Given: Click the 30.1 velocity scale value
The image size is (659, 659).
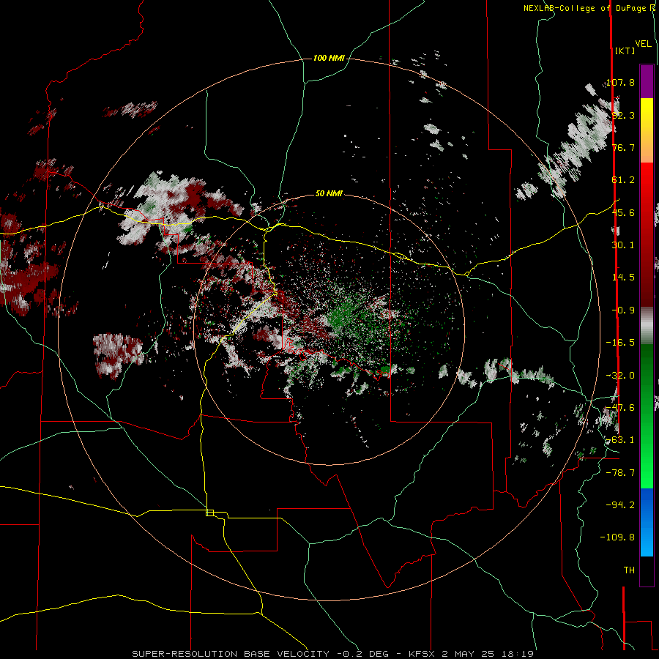Looking at the screenshot, I should (623, 245).
